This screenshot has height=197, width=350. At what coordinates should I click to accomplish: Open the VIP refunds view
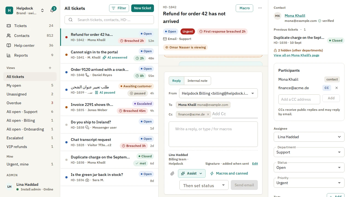click(30, 147)
